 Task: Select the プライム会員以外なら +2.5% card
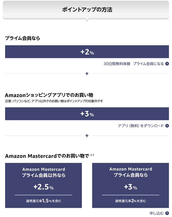[x=44, y=185]
